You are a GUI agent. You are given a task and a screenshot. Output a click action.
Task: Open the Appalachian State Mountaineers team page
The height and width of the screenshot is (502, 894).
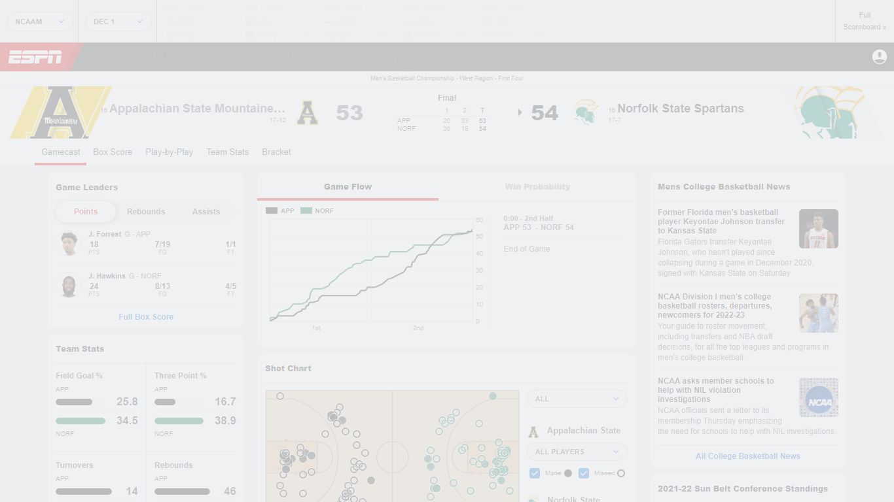tap(197, 109)
